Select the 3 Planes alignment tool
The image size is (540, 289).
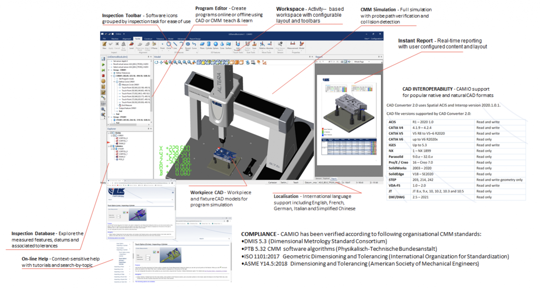coord(154,45)
